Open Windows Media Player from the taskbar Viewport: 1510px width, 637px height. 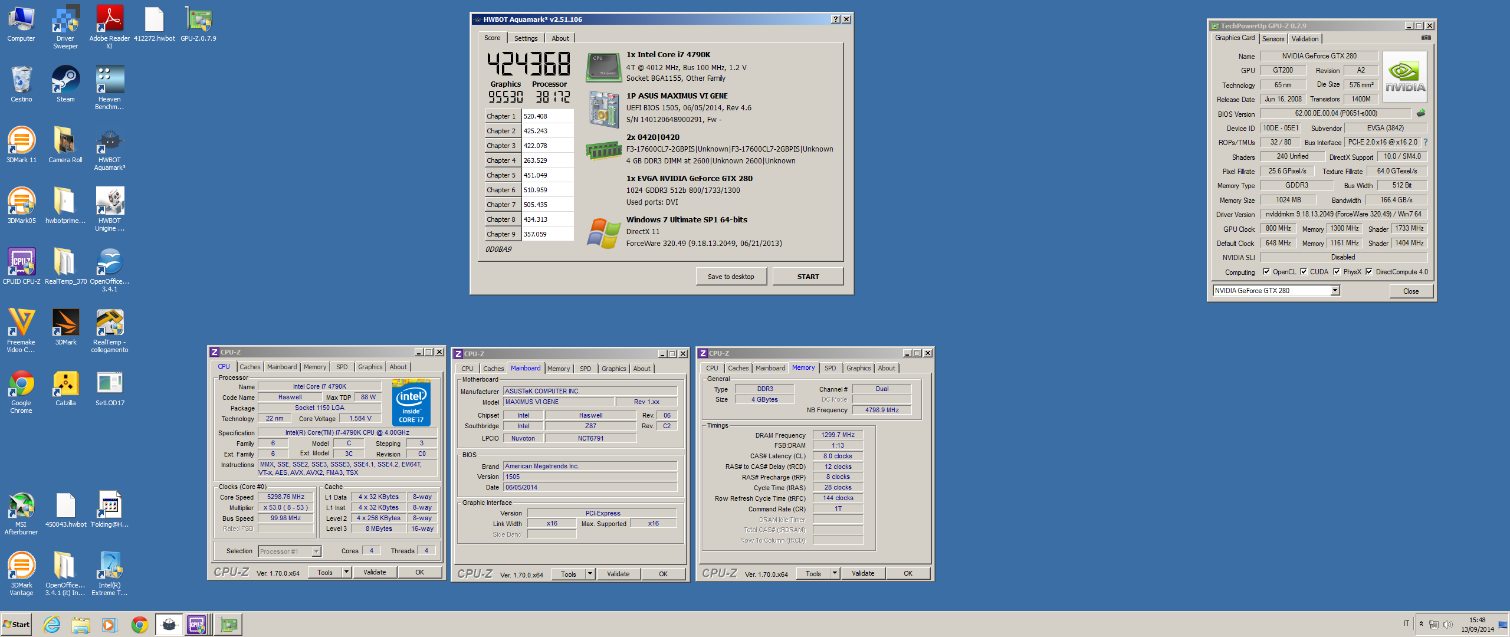[x=110, y=625]
